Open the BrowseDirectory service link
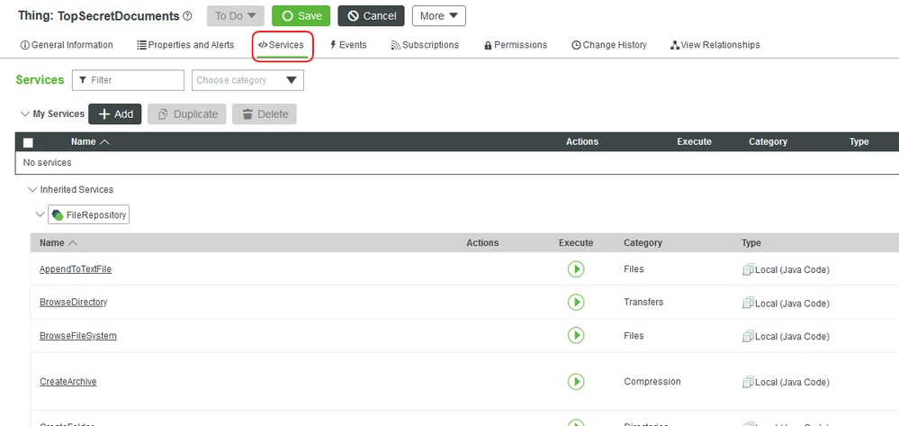The image size is (899, 426). tap(74, 302)
